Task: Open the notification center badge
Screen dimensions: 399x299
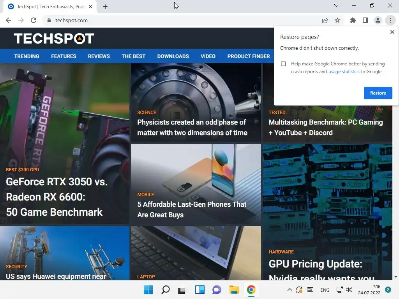Action: point(388,290)
